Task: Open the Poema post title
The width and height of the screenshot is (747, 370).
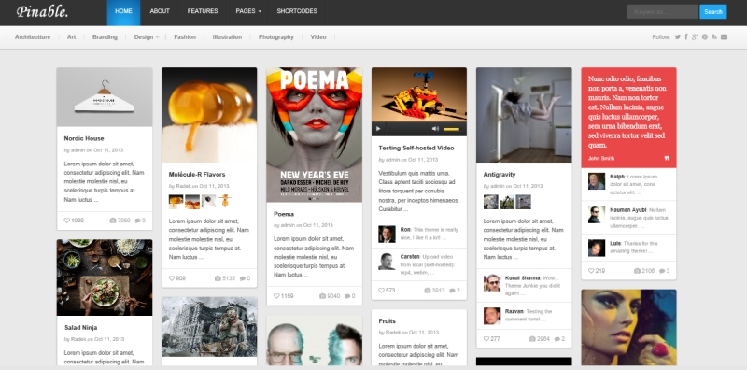Action: pos(284,214)
